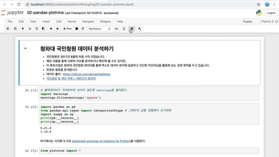
Task: Open the Insert menu
Action: pyautogui.click(x=46, y=21)
